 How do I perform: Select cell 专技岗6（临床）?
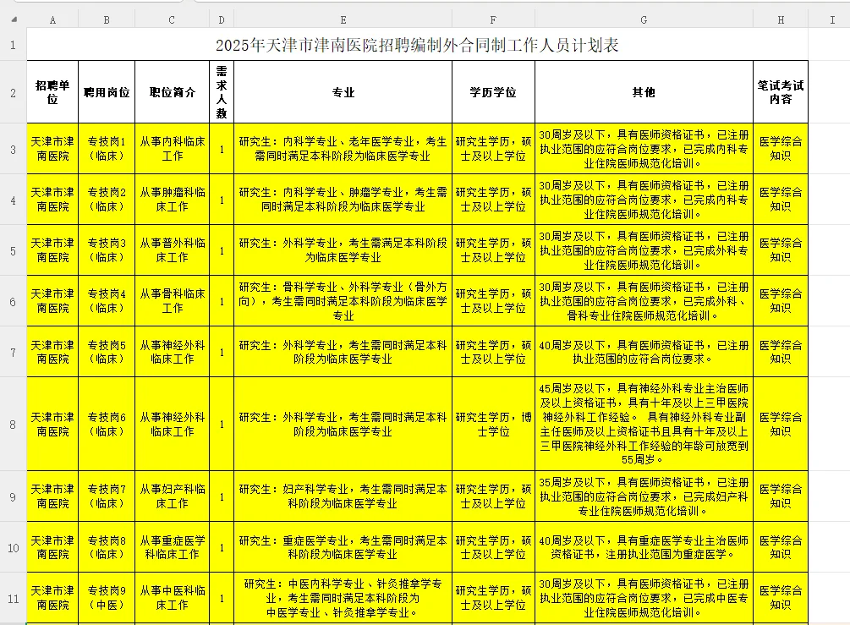coord(107,425)
